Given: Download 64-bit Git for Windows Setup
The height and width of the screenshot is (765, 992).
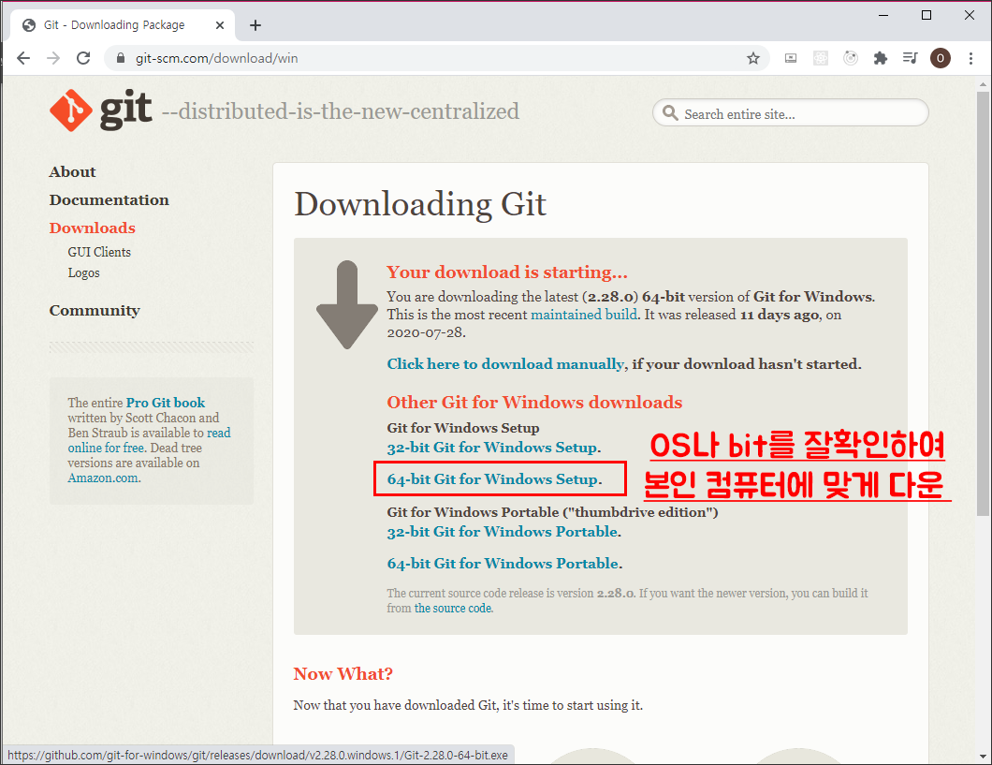Looking at the screenshot, I should pyautogui.click(x=493, y=479).
